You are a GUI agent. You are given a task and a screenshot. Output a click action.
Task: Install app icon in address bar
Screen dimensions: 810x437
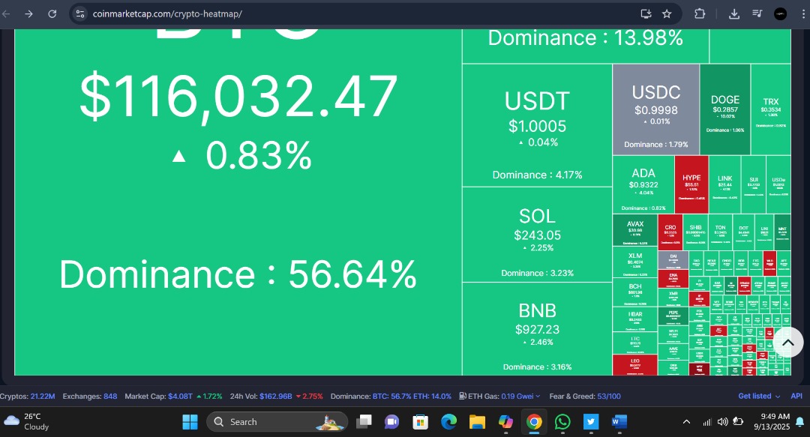pos(646,14)
